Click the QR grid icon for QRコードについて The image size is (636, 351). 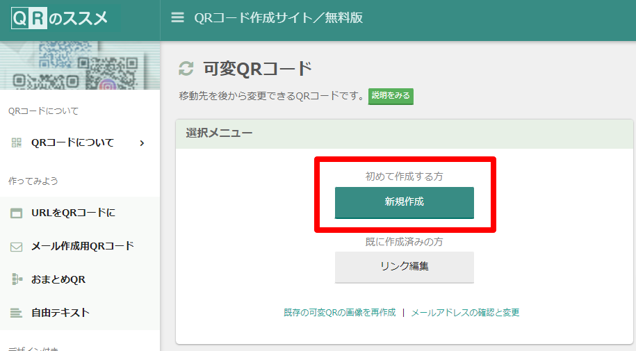[17, 142]
